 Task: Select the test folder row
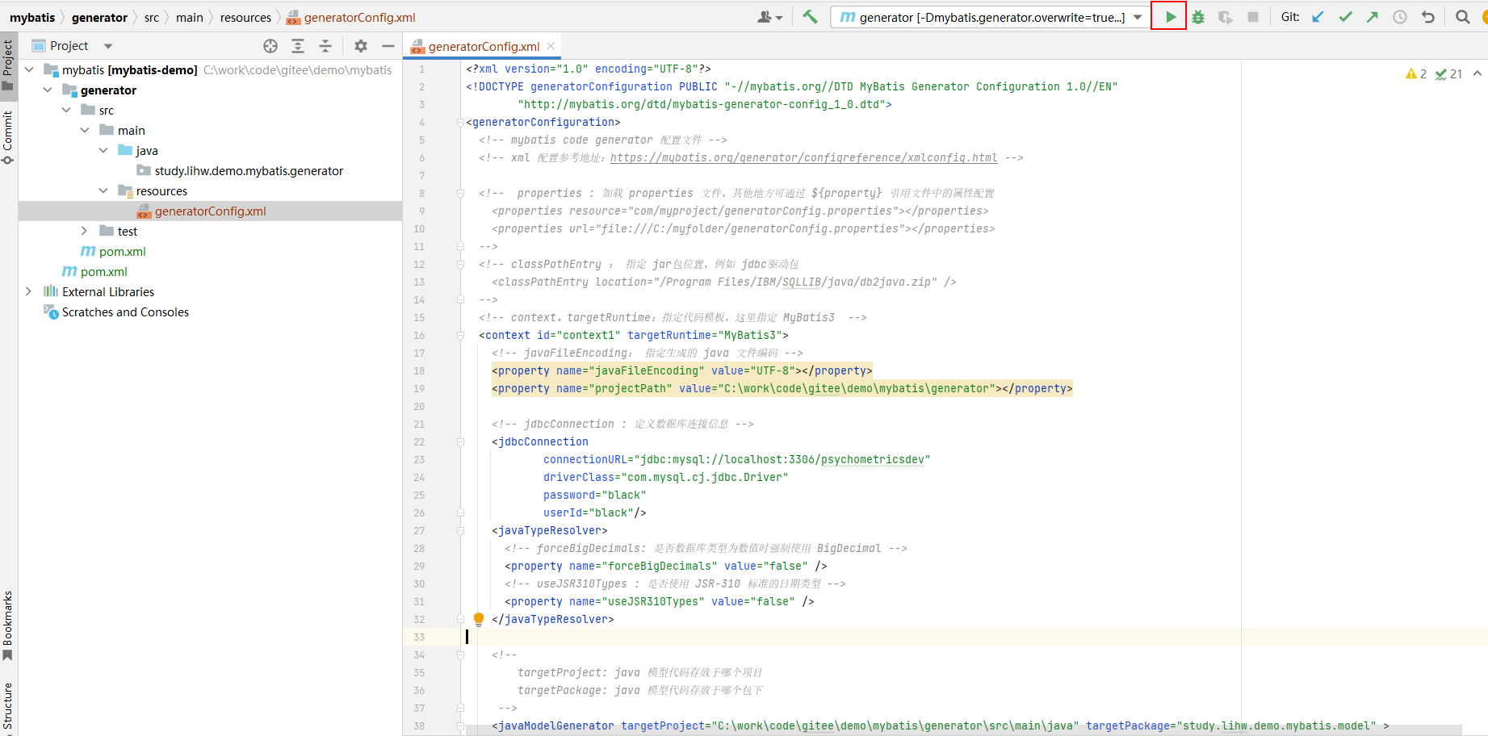(x=210, y=231)
